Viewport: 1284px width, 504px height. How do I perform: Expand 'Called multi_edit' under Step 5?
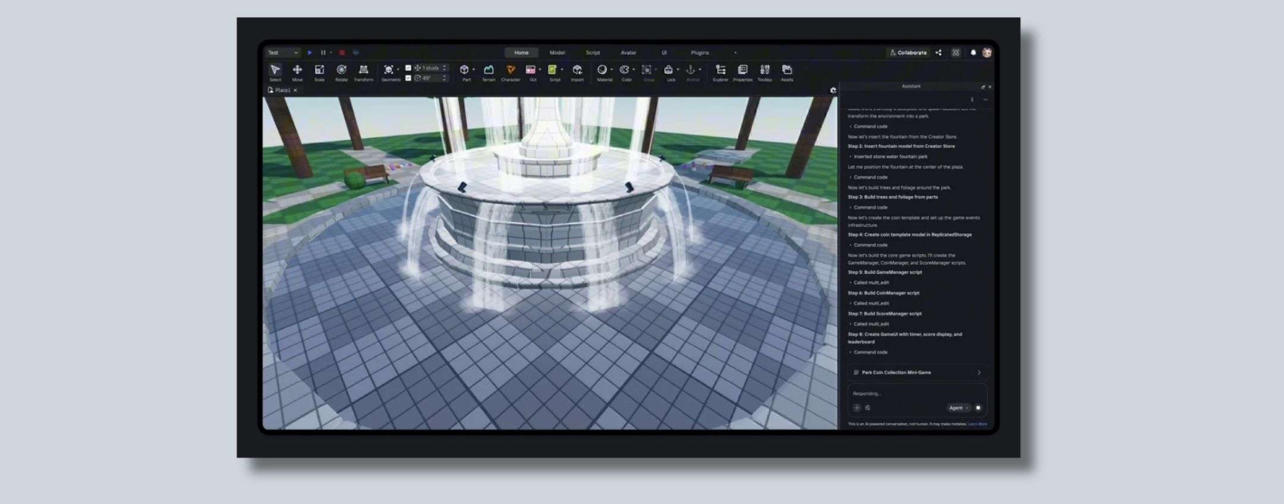[x=869, y=283]
